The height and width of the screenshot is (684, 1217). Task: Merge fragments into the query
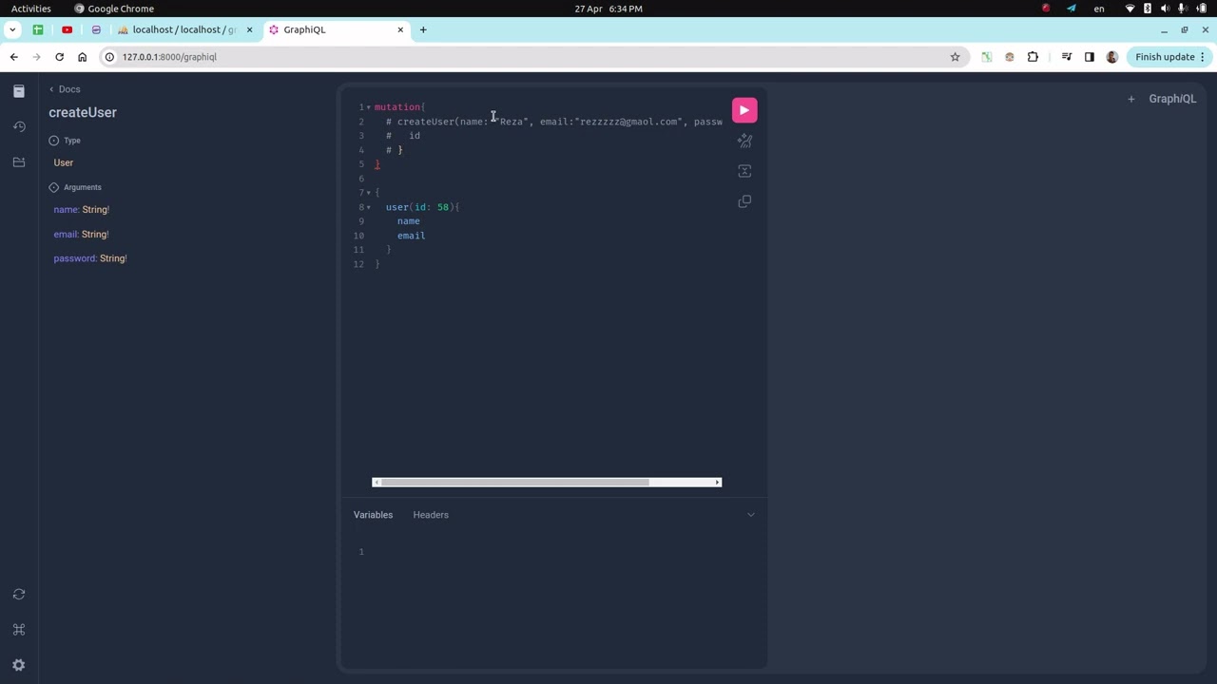tap(744, 172)
